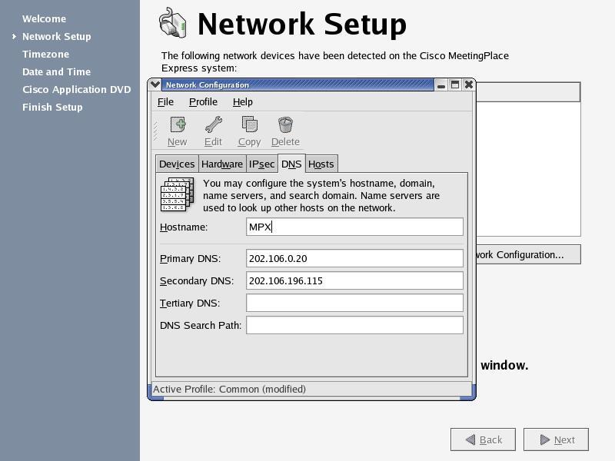Click the Network Setup page heading
615x461 pixels.
click(x=302, y=24)
